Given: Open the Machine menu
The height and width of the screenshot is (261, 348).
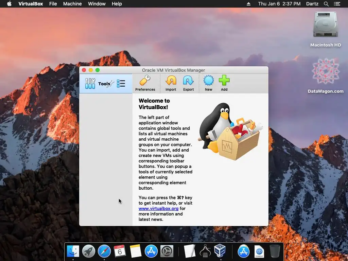Looking at the screenshot, I should click(x=72, y=4).
